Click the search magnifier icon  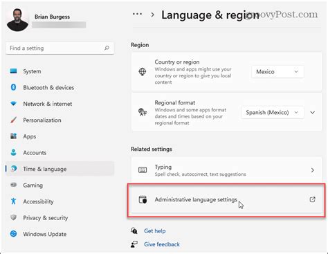pos(107,48)
